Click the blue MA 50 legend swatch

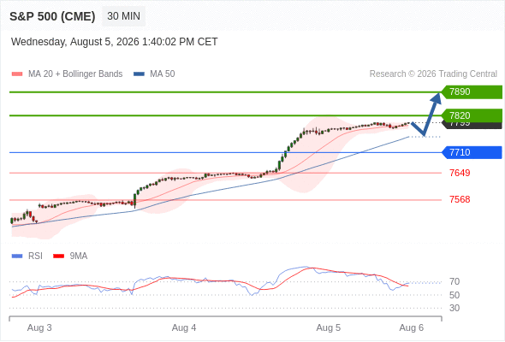click(x=139, y=74)
